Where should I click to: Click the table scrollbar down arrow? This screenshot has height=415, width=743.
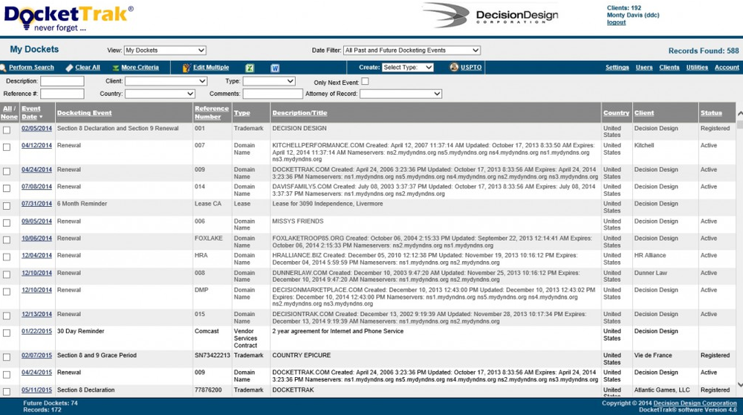coord(740,385)
